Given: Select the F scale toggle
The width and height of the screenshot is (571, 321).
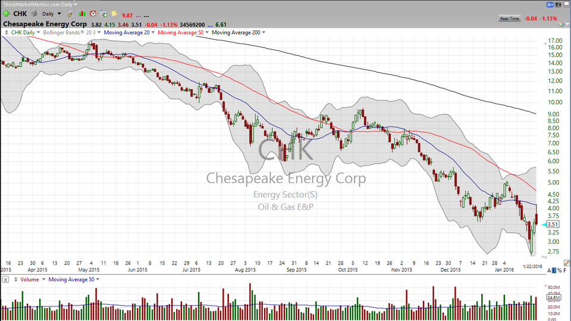Looking at the screenshot, I should point(565,270).
